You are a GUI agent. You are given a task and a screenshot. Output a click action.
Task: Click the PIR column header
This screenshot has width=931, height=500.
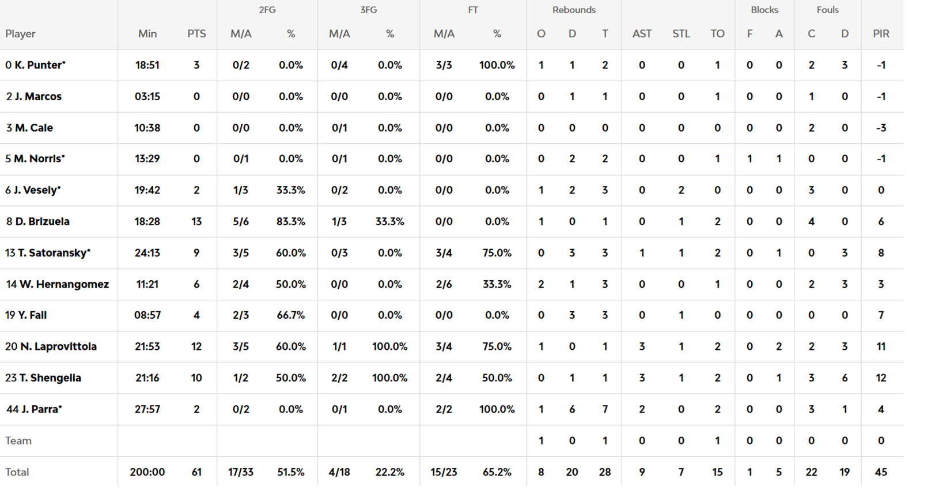881,34
